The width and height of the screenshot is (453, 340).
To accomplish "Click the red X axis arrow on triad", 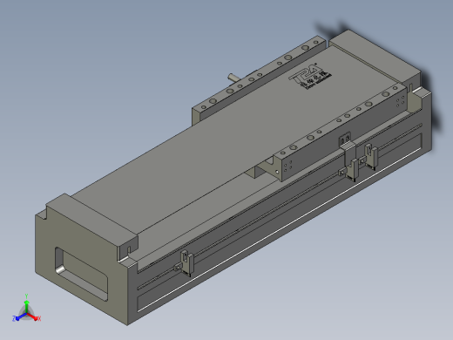I will click(34, 317).
